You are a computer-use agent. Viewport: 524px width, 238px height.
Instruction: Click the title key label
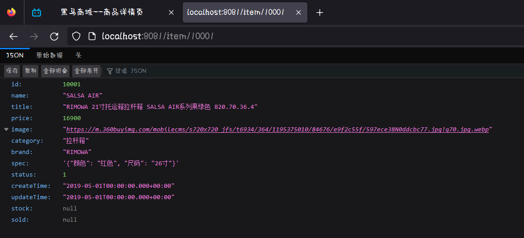pyautogui.click(x=22, y=107)
